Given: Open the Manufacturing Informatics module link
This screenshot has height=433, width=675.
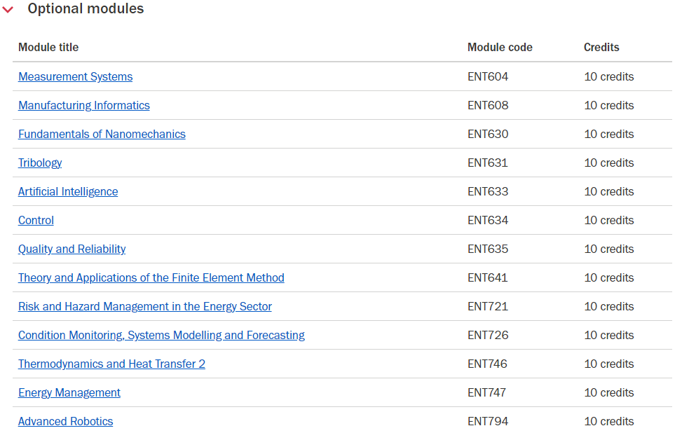Looking at the screenshot, I should pos(84,106).
